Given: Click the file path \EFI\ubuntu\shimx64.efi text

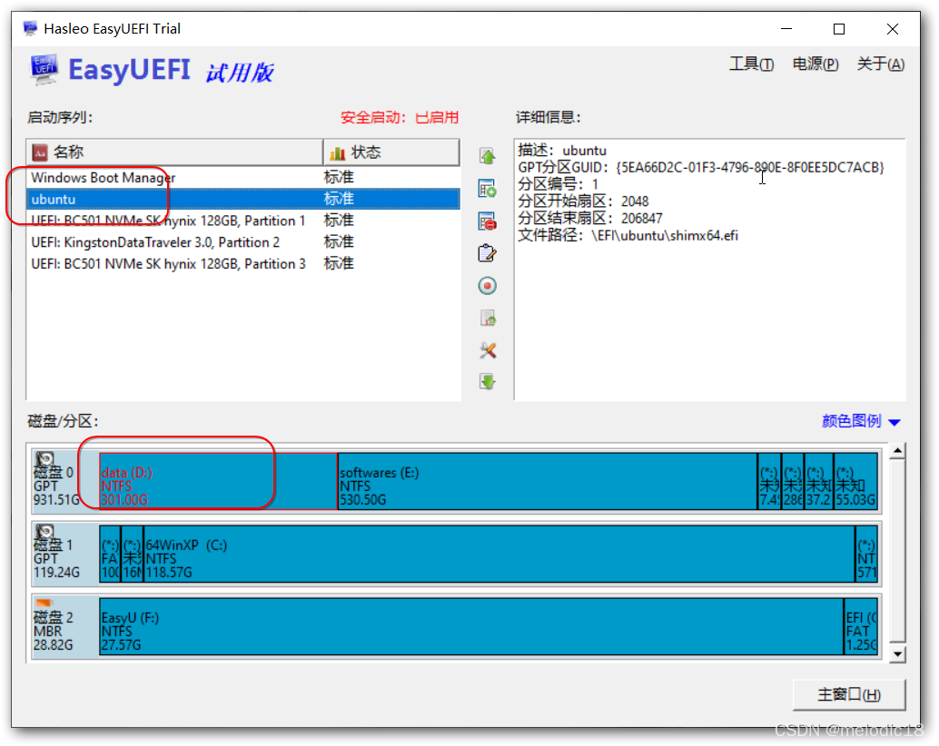Looking at the screenshot, I should (628, 235).
